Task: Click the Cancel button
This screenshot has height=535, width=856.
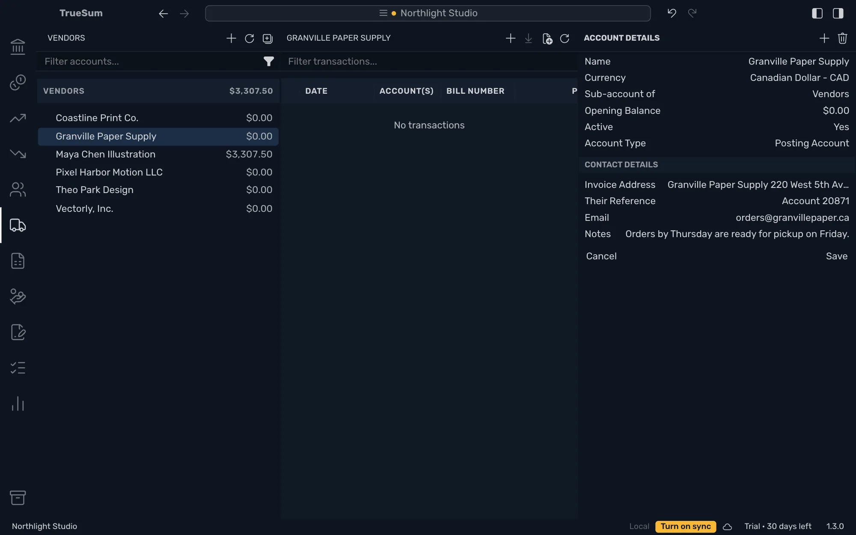Action: point(601,256)
